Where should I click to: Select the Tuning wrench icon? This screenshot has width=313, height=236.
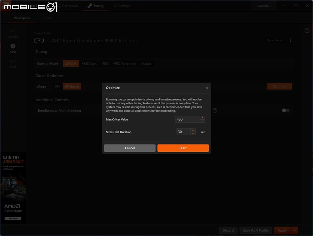90,6
